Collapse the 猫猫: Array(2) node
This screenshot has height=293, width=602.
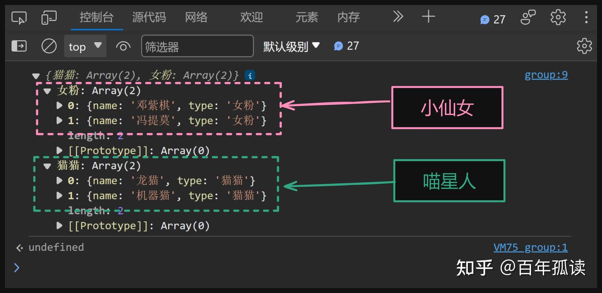click(x=47, y=166)
